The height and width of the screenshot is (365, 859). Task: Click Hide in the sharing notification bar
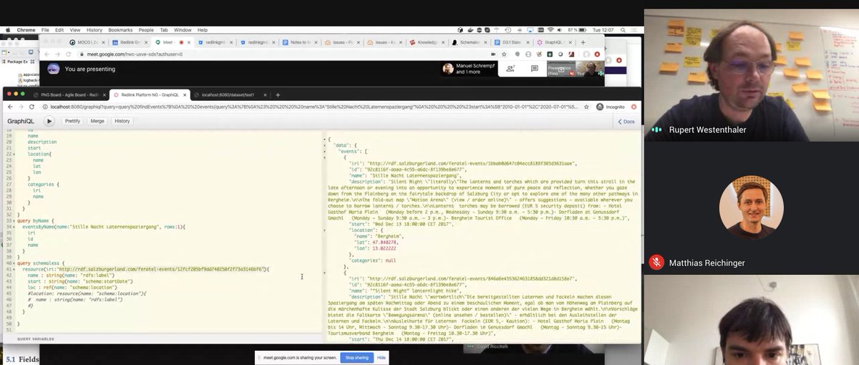[382, 356]
